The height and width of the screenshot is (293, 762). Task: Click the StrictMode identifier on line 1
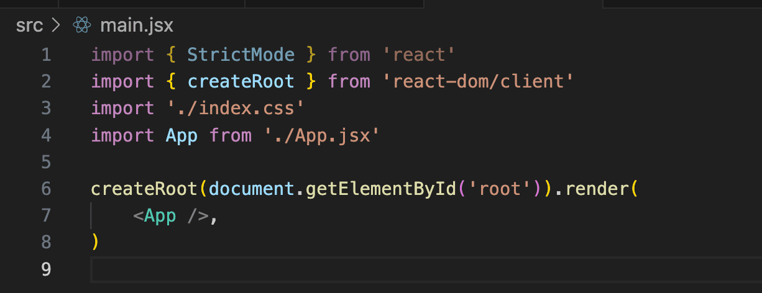click(x=241, y=55)
